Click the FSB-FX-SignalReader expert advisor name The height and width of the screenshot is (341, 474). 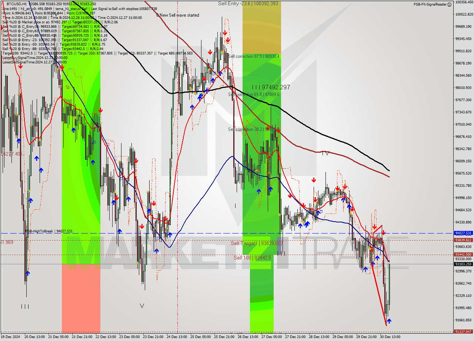click(x=430, y=4)
